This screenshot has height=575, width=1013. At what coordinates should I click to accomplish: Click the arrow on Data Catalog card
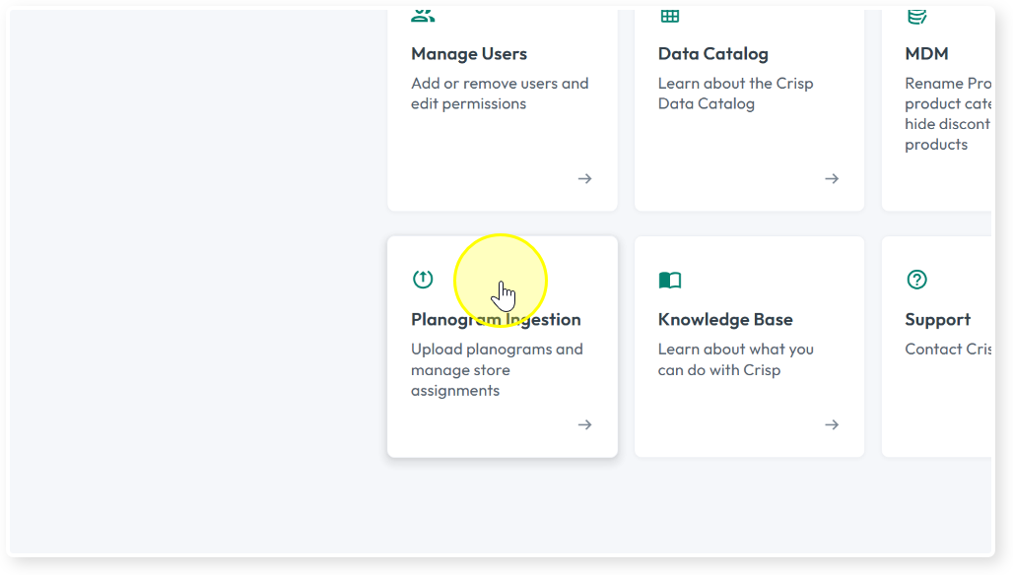(832, 179)
